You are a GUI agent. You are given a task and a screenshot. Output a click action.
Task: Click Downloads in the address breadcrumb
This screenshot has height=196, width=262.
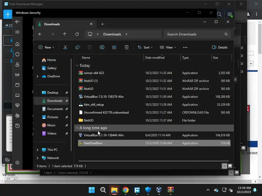tap(112, 34)
